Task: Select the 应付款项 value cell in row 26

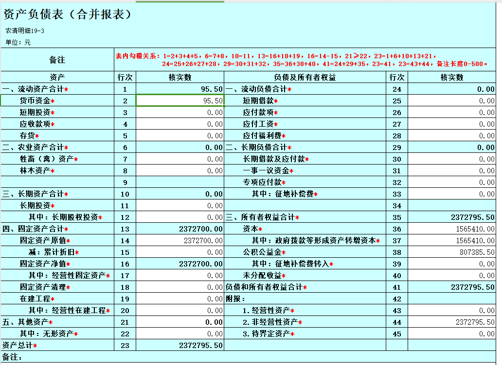Action: pos(452,113)
